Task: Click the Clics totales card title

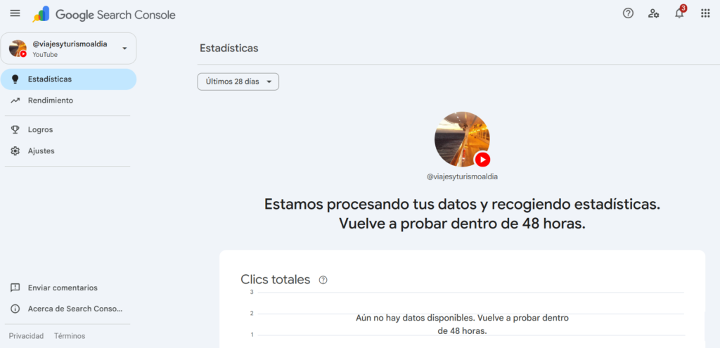Action: click(x=276, y=280)
